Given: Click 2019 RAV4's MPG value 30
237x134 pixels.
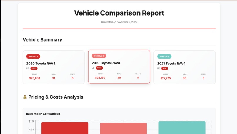Looking at the screenshot, I should click(x=119, y=78).
